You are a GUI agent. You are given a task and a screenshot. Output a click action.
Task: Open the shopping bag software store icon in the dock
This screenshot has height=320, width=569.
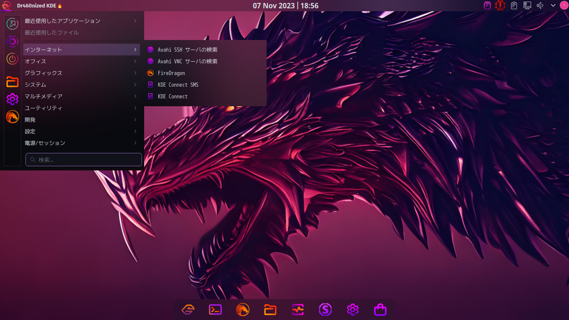tap(380, 310)
